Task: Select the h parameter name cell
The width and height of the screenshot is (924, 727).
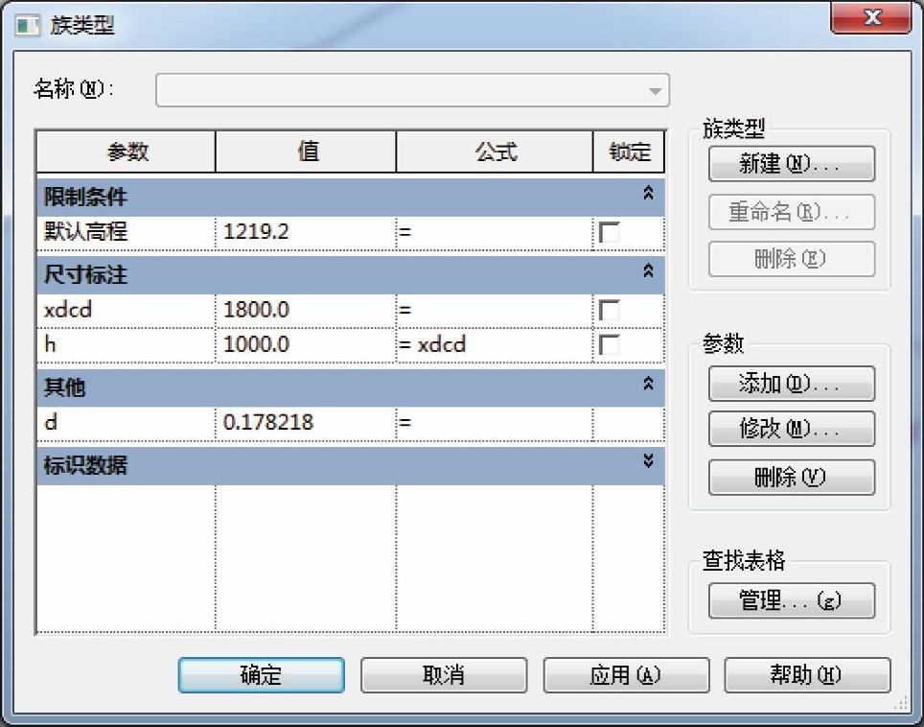Action: click(127, 345)
